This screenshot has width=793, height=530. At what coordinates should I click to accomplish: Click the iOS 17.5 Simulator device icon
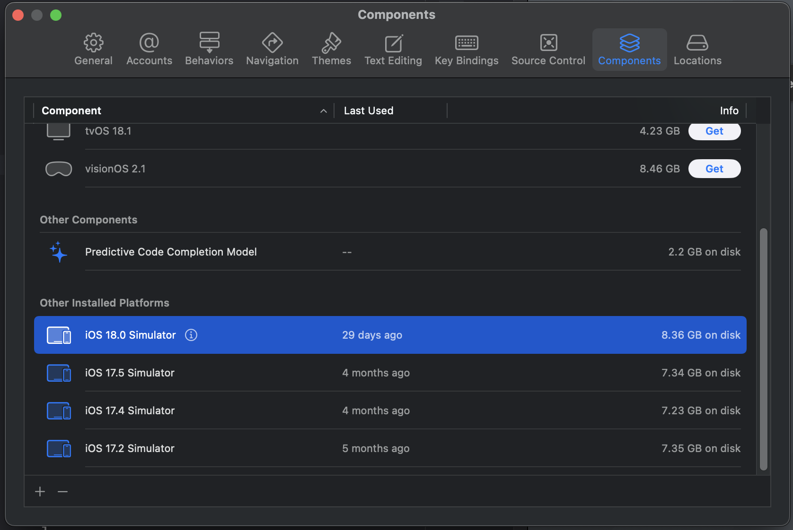pos(59,373)
